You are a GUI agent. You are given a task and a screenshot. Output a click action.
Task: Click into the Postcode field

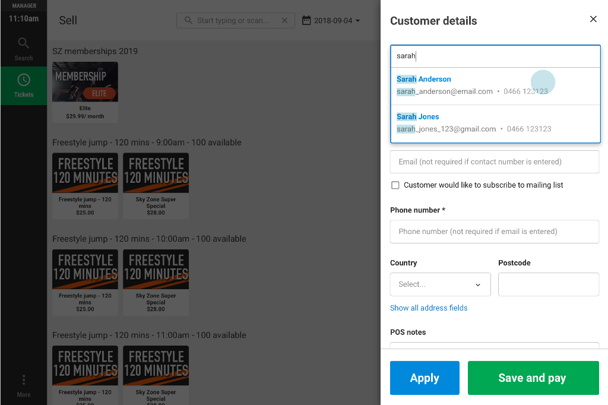pyautogui.click(x=548, y=284)
